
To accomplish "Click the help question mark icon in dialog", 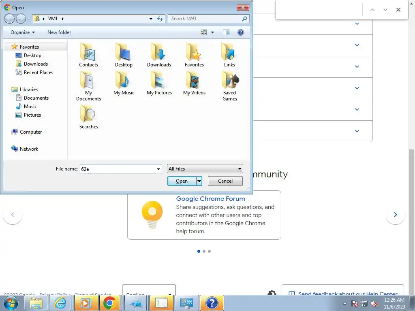I will pyautogui.click(x=240, y=32).
